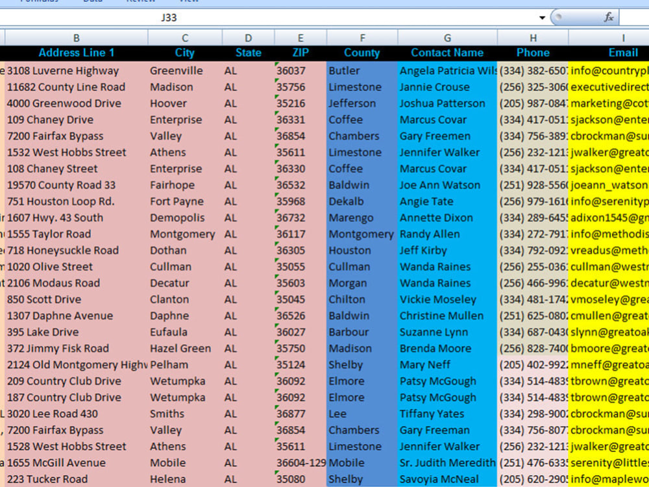Select contact cell Joe Ann Watson
Viewport: 649px width, 487px height.
click(447, 185)
